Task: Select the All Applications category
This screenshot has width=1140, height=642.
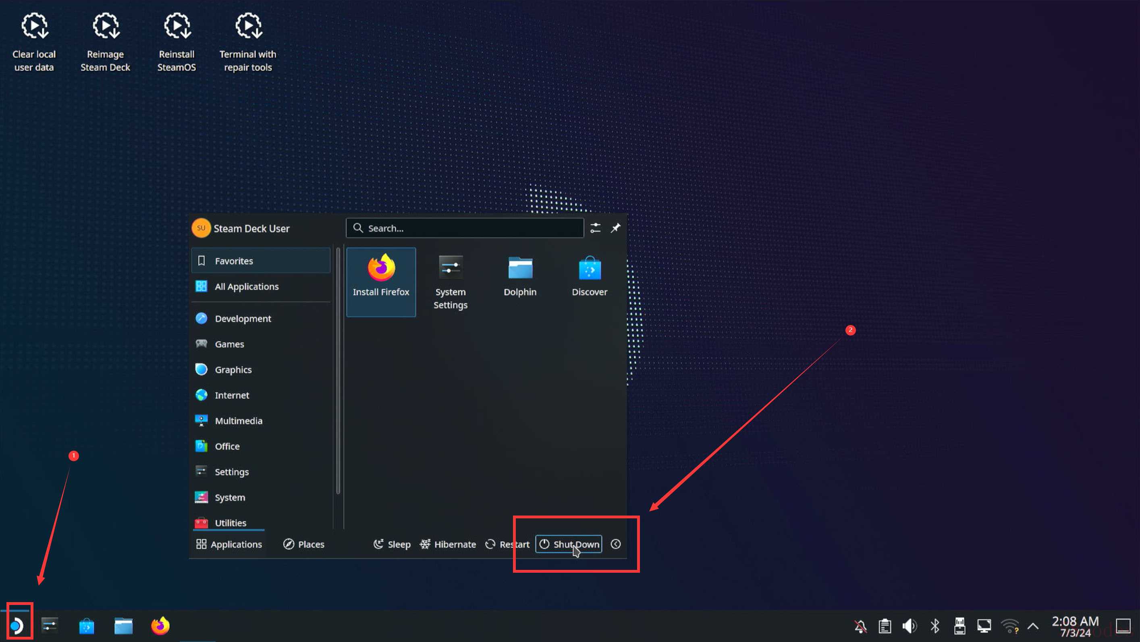Action: 261,286
